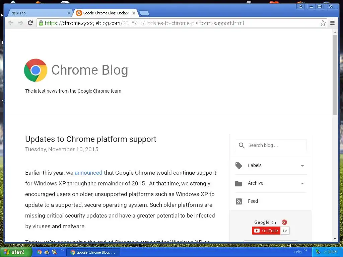Click the Chrome Blog title text
Viewport: 343px width, 257px height.
[x=90, y=70]
